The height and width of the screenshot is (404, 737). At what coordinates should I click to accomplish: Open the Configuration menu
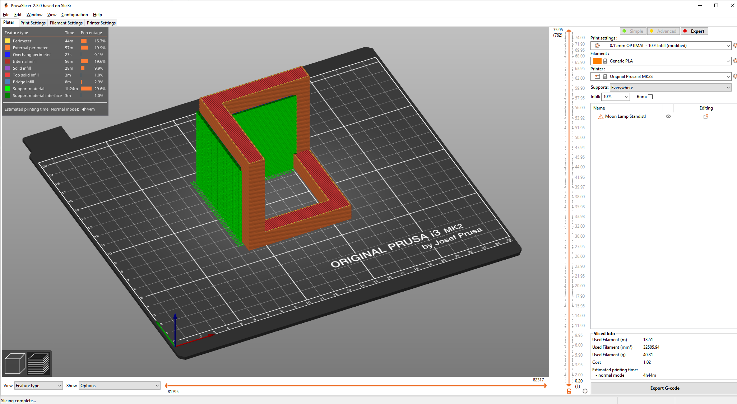pos(74,15)
